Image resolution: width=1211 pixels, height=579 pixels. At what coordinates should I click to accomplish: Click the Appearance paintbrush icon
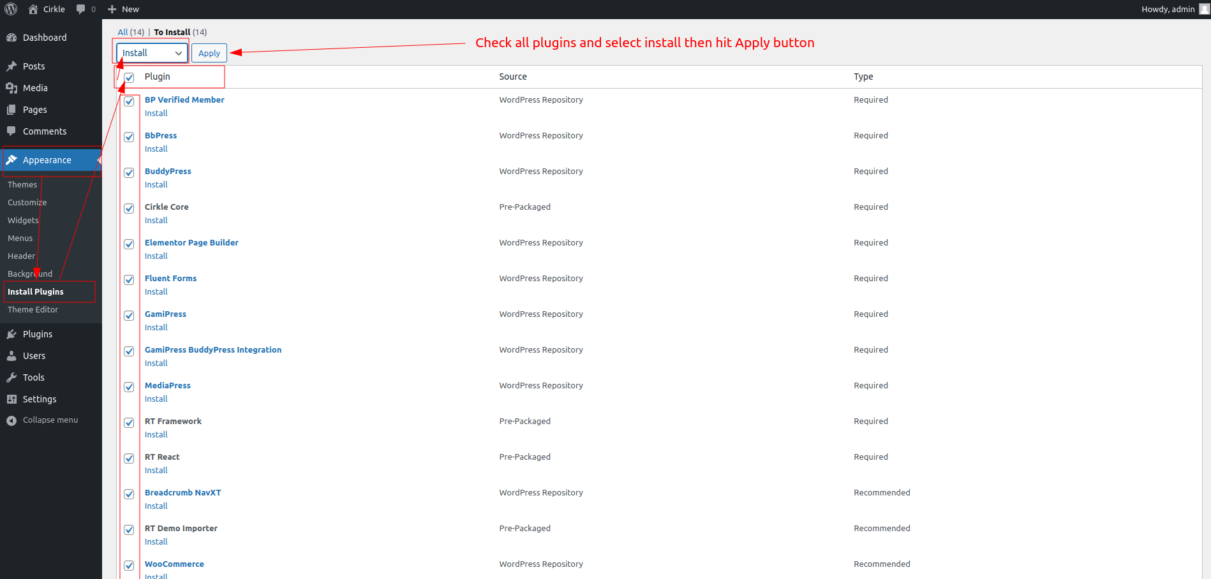(11, 160)
